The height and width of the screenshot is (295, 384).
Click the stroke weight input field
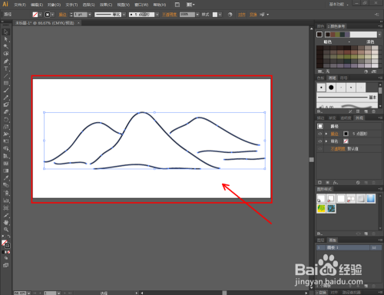pos(81,15)
